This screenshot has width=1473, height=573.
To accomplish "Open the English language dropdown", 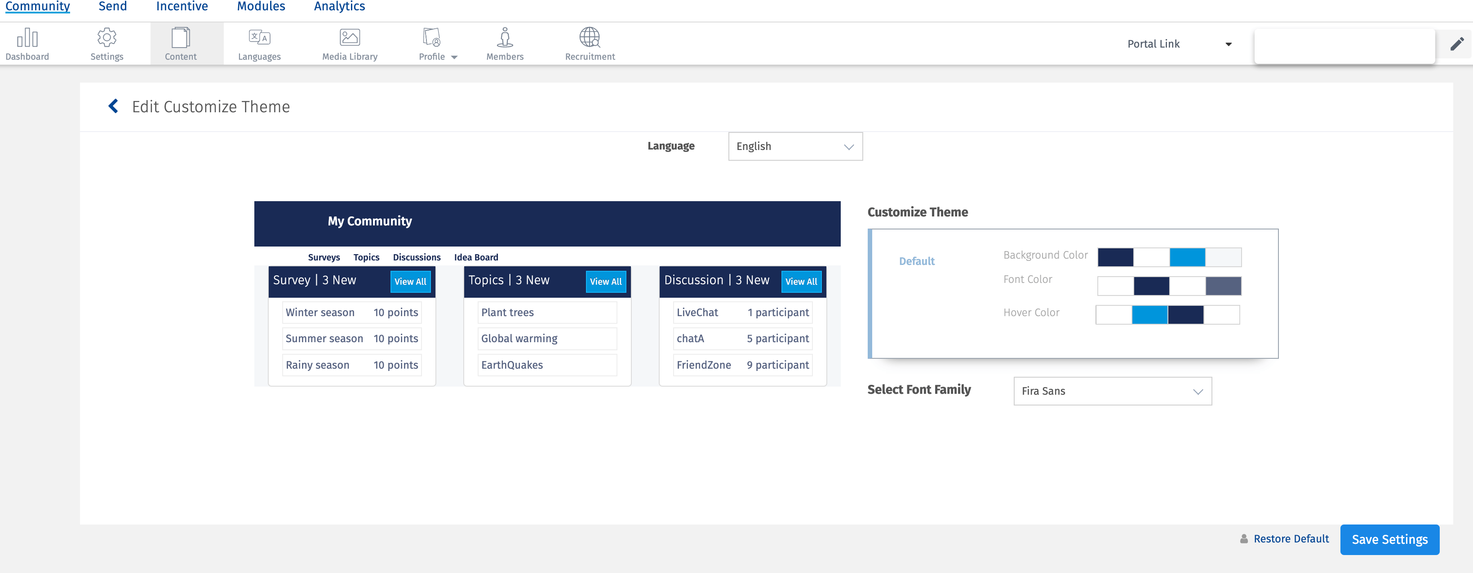I will [x=795, y=146].
